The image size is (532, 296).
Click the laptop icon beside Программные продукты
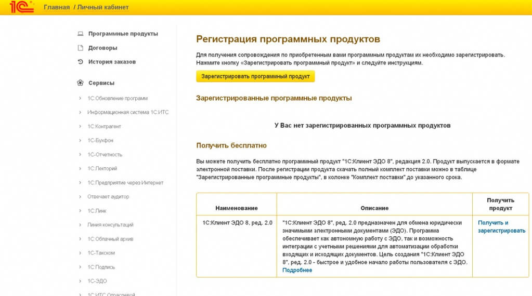(x=81, y=34)
